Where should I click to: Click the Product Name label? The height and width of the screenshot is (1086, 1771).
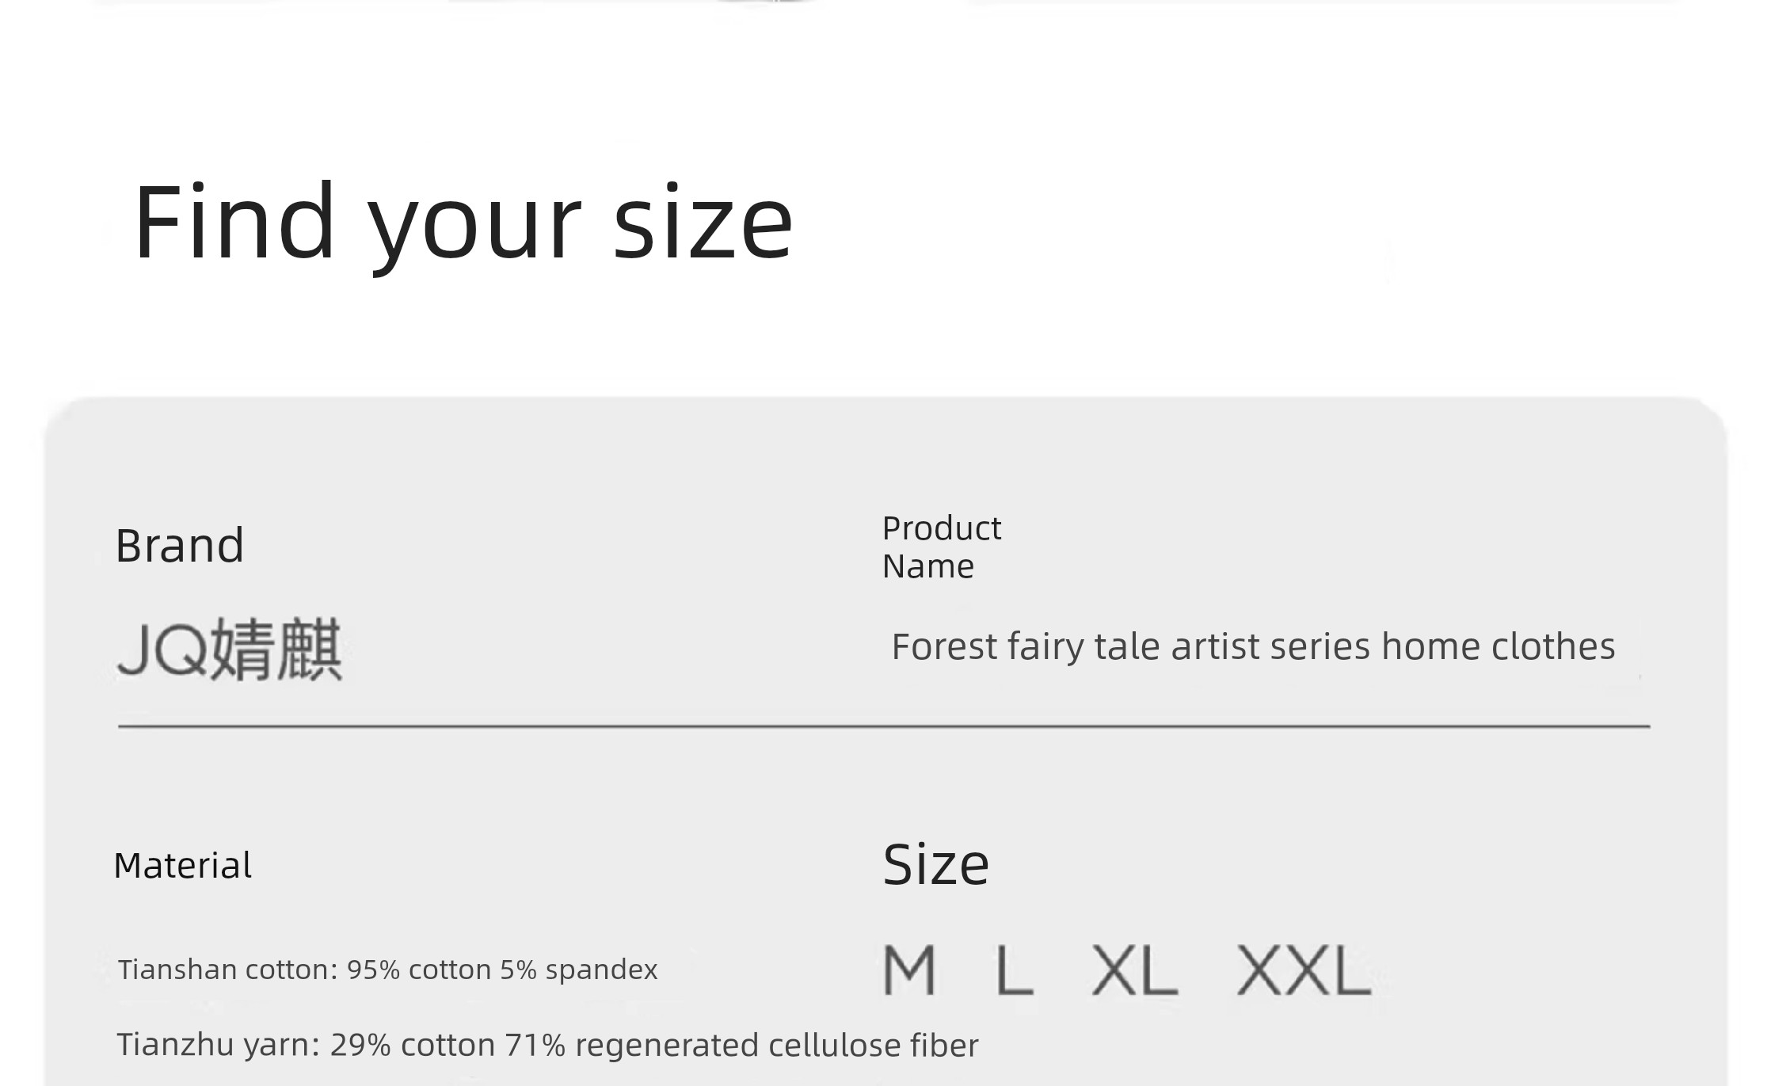(x=942, y=547)
